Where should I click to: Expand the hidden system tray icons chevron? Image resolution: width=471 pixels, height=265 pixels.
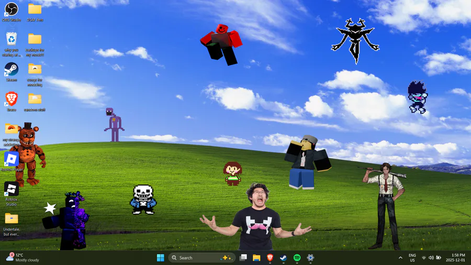click(x=400, y=258)
